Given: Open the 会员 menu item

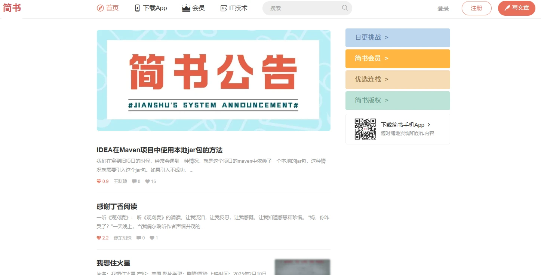Looking at the screenshot, I should 193,8.
